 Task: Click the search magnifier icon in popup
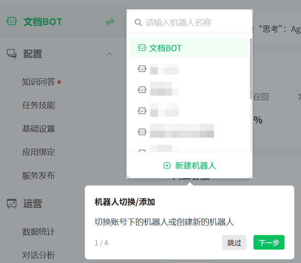click(x=138, y=23)
